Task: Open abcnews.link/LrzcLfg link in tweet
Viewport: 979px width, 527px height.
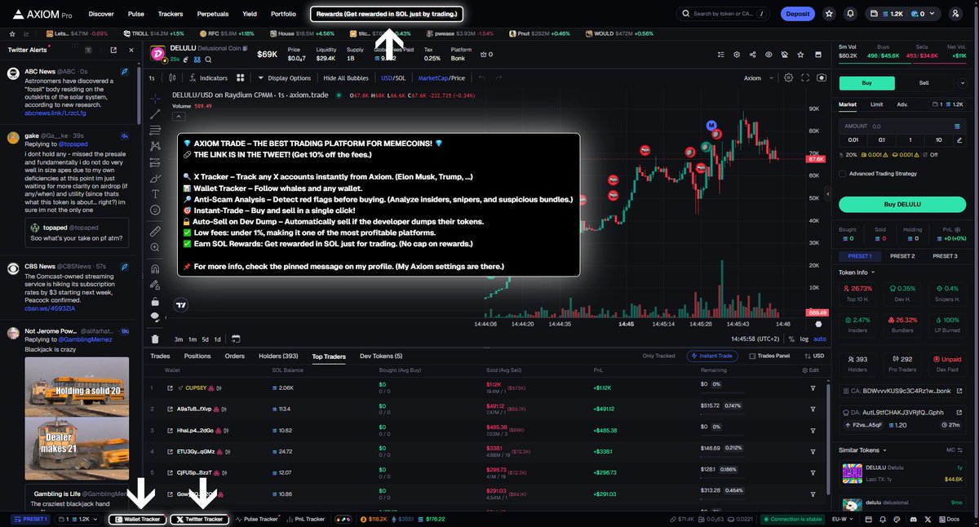Action: tap(55, 113)
